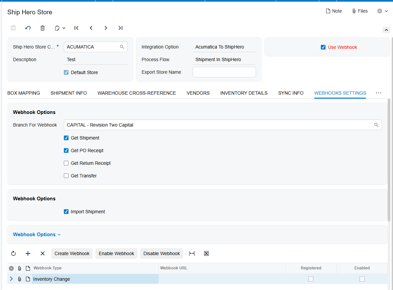Viewport: 393px width, 290px height.
Task: Click the Export Store Name input
Action: point(224,72)
